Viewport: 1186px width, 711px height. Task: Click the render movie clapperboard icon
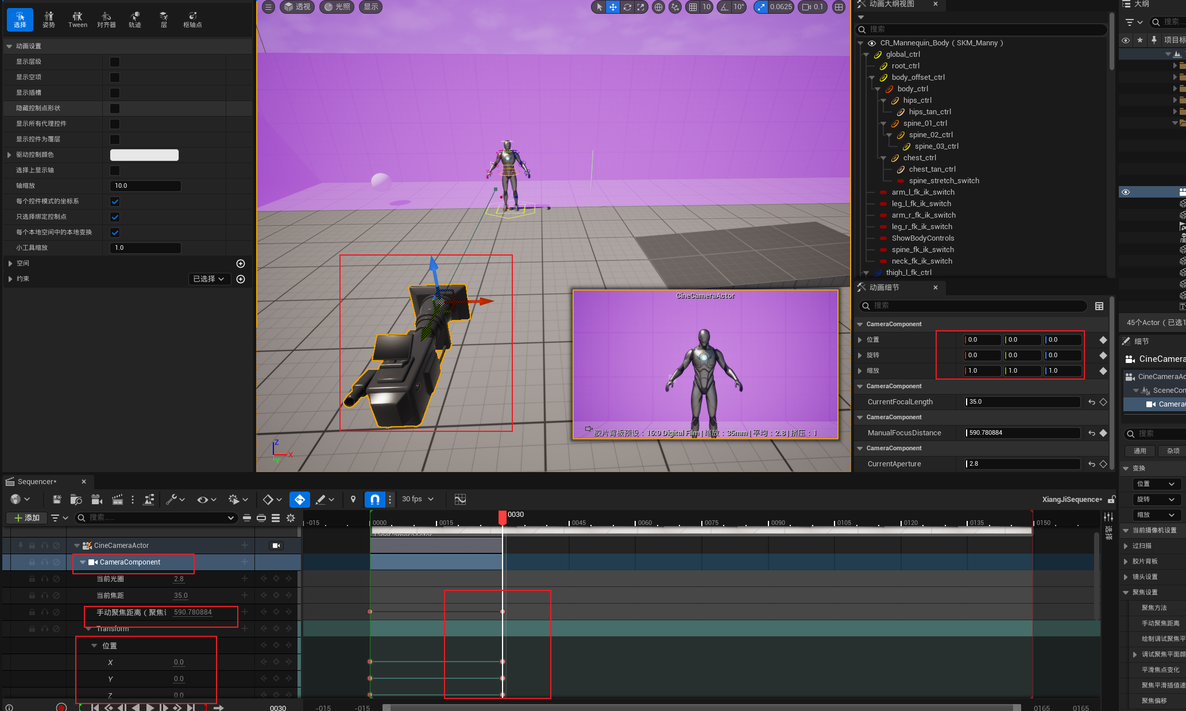117,499
